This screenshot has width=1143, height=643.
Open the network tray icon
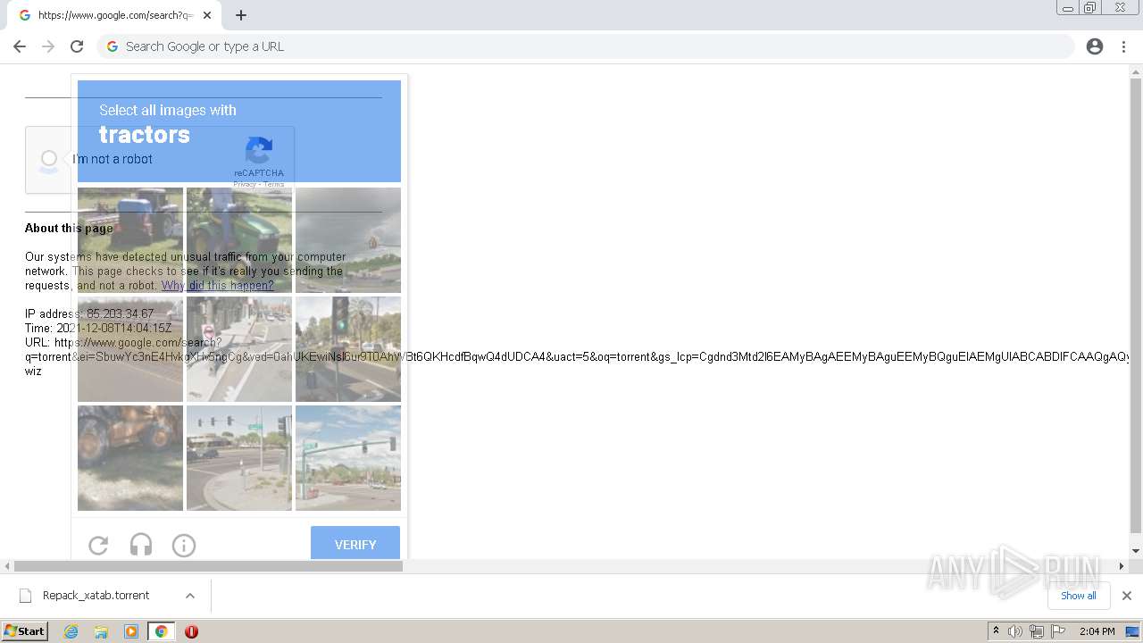tap(1037, 631)
